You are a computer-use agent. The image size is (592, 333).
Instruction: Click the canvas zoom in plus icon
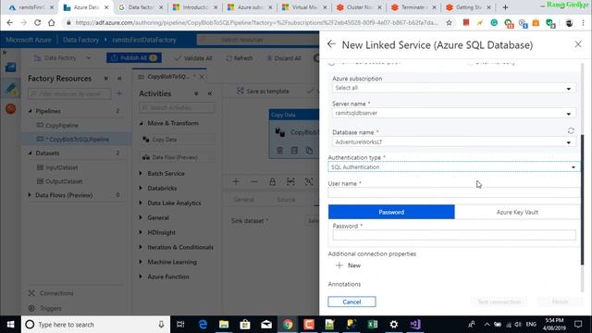coord(236,181)
